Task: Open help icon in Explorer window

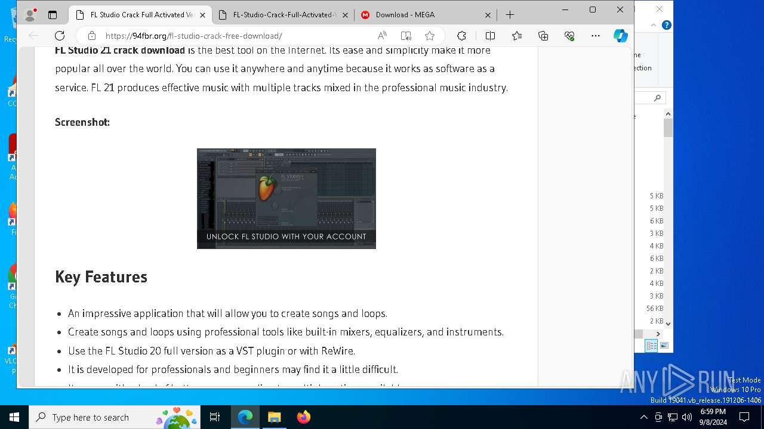Action: 667,25
